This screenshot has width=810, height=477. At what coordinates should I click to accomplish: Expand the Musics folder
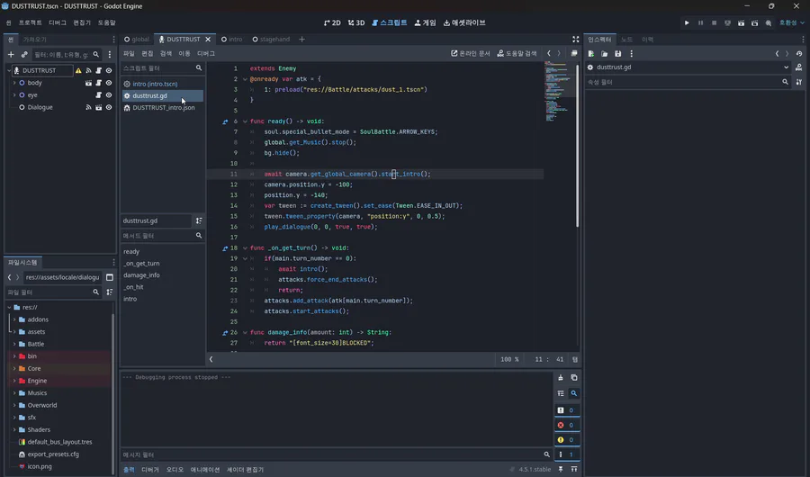(x=14, y=393)
